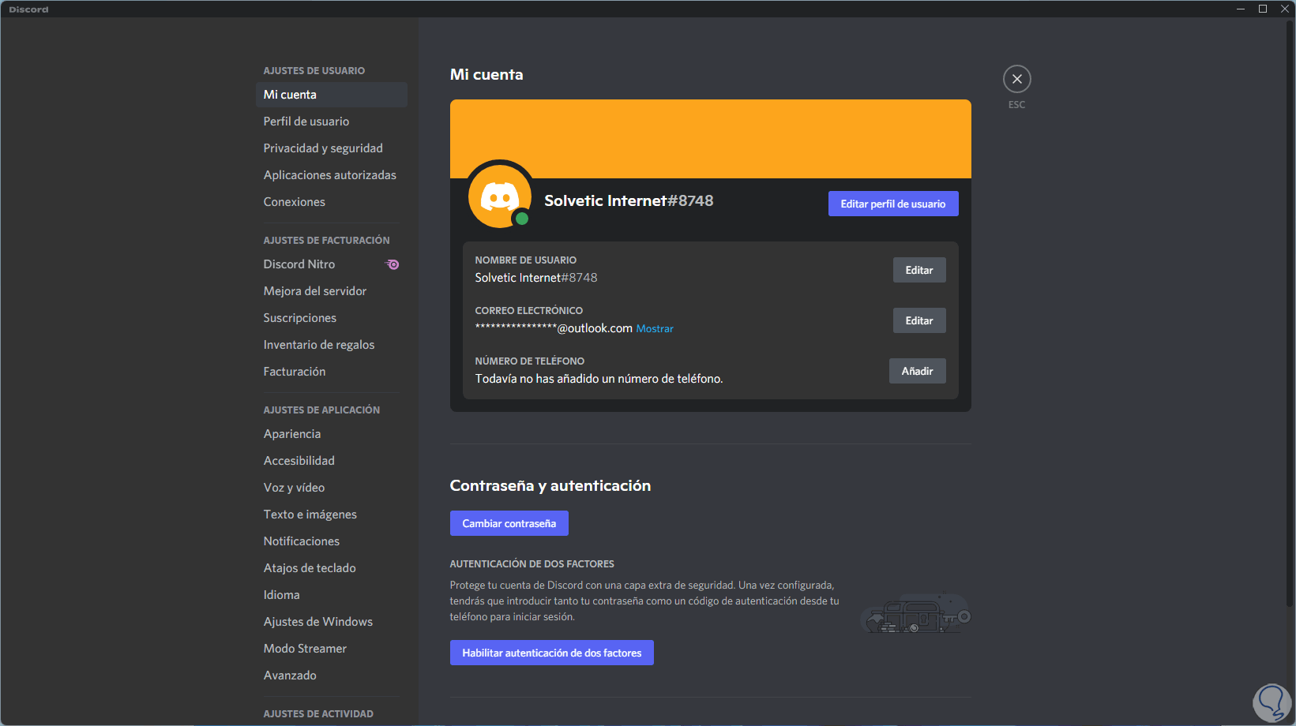This screenshot has height=726, width=1296.
Task: Click Cambiar contraseña button
Action: tap(509, 523)
